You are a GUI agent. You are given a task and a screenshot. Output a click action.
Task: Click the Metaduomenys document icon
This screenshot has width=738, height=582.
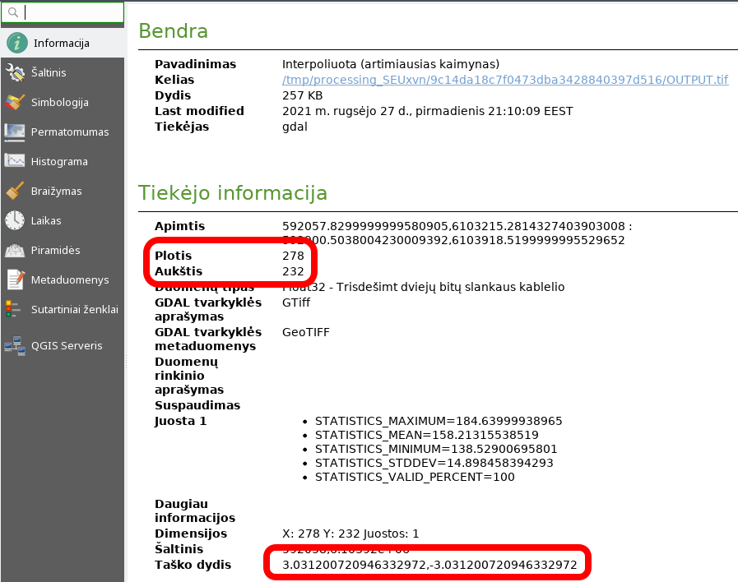(16, 279)
